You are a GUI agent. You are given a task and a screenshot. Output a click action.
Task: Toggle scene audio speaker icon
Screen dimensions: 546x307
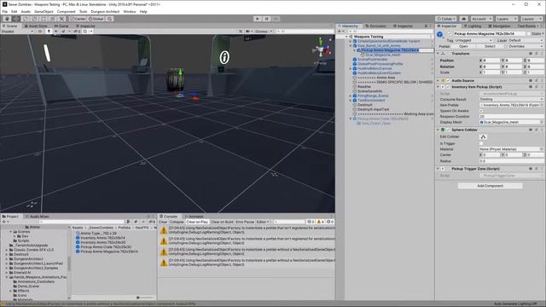(x=56, y=32)
